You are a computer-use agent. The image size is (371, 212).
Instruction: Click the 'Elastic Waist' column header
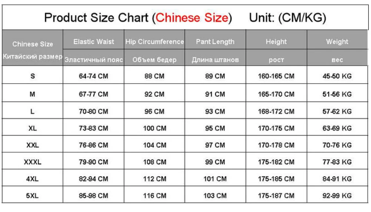click(x=94, y=42)
